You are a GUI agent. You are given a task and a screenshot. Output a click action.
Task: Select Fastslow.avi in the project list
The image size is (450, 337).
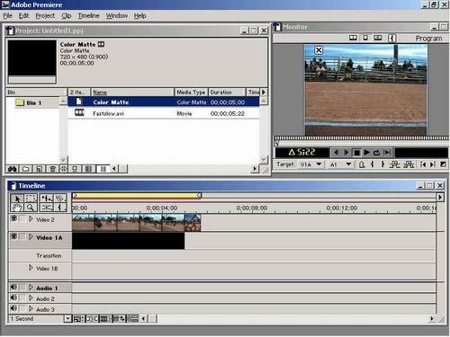(x=164, y=113)
